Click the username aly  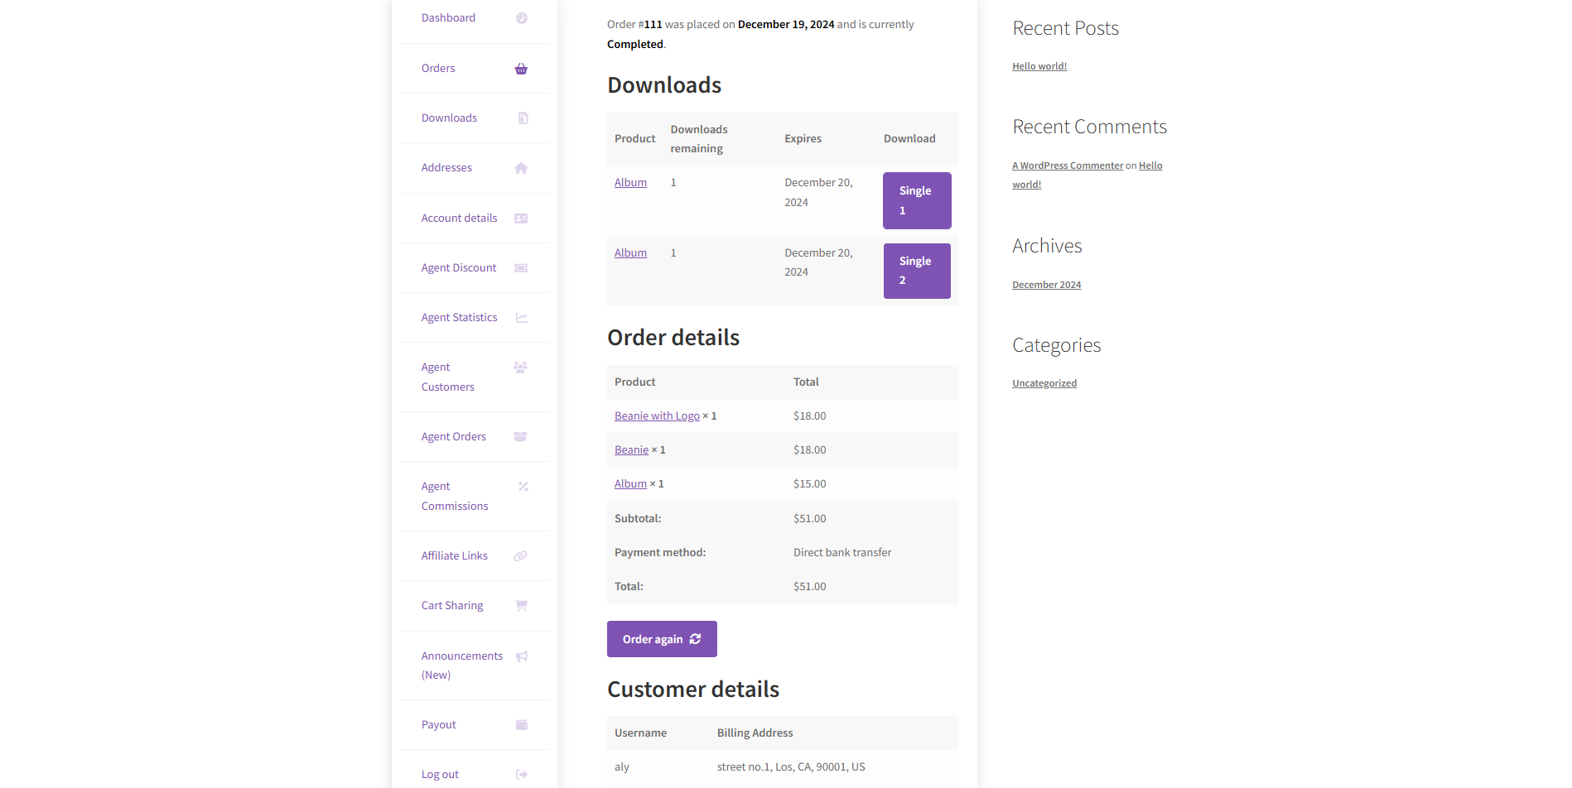pyautogui.click(x=622, y=767)
